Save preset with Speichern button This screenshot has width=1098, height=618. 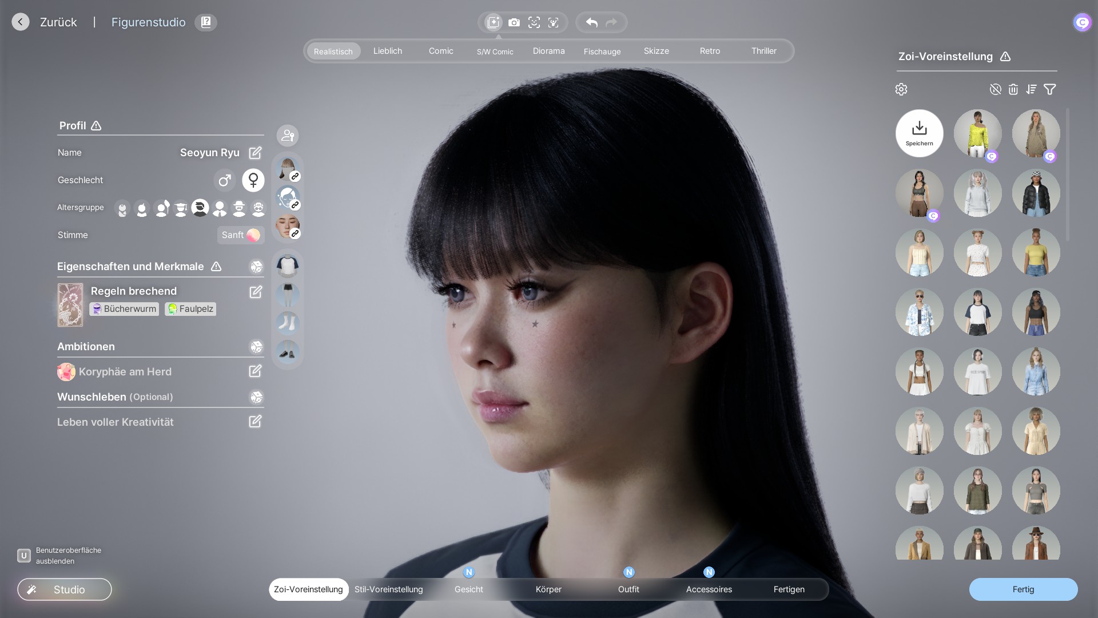[920, 133]
